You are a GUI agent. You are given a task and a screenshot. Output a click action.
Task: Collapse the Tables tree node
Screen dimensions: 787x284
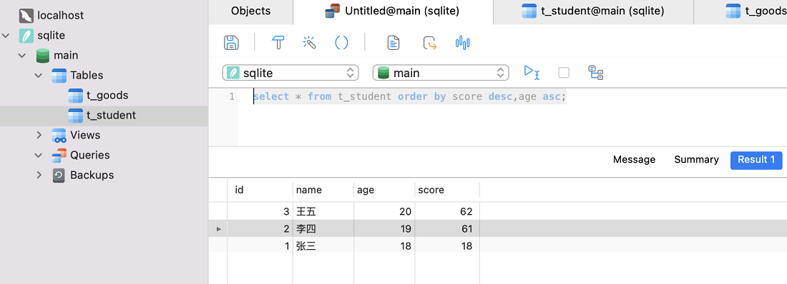39,75
